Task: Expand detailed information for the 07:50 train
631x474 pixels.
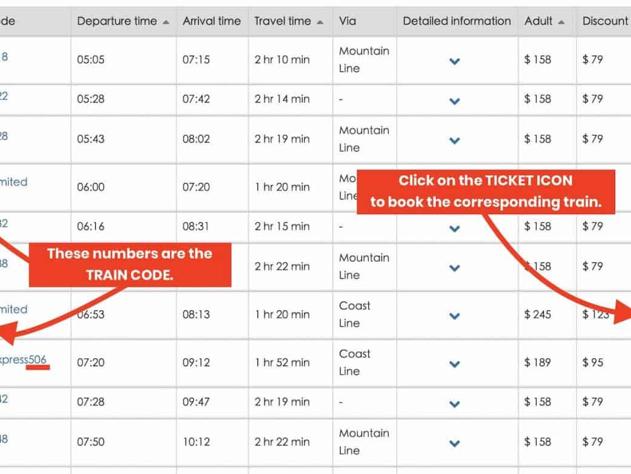Action: point(455,443)
